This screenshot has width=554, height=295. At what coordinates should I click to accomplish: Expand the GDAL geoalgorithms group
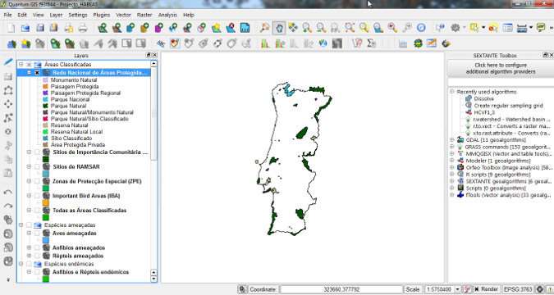point(452,140)
